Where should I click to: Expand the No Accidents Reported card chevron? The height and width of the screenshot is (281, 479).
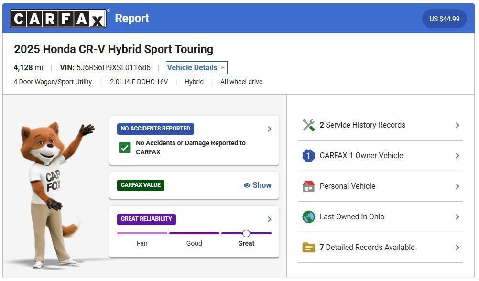click(x=270, y=129)
